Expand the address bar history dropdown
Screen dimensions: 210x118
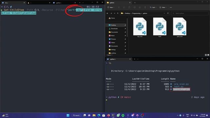point(164,13)
